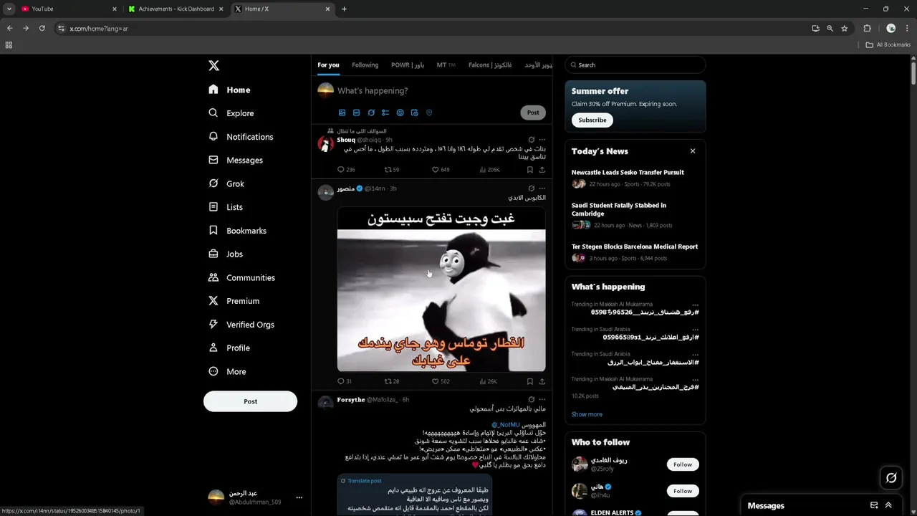The image size is (917, 516).
Task: Expand the Messages drawer
Action: pos(888,505)
